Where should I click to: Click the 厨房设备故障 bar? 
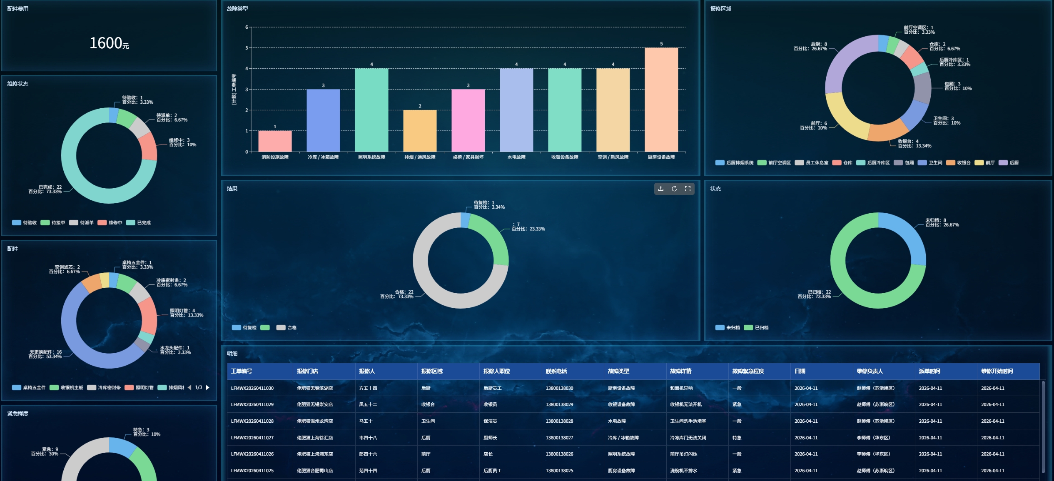[x=661, y=100]
